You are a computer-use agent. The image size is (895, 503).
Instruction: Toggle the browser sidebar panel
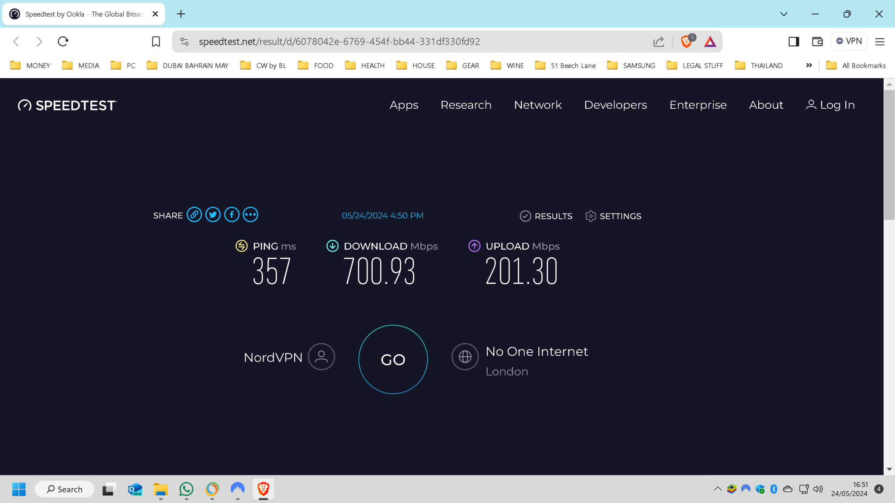[x=794, y=41]
